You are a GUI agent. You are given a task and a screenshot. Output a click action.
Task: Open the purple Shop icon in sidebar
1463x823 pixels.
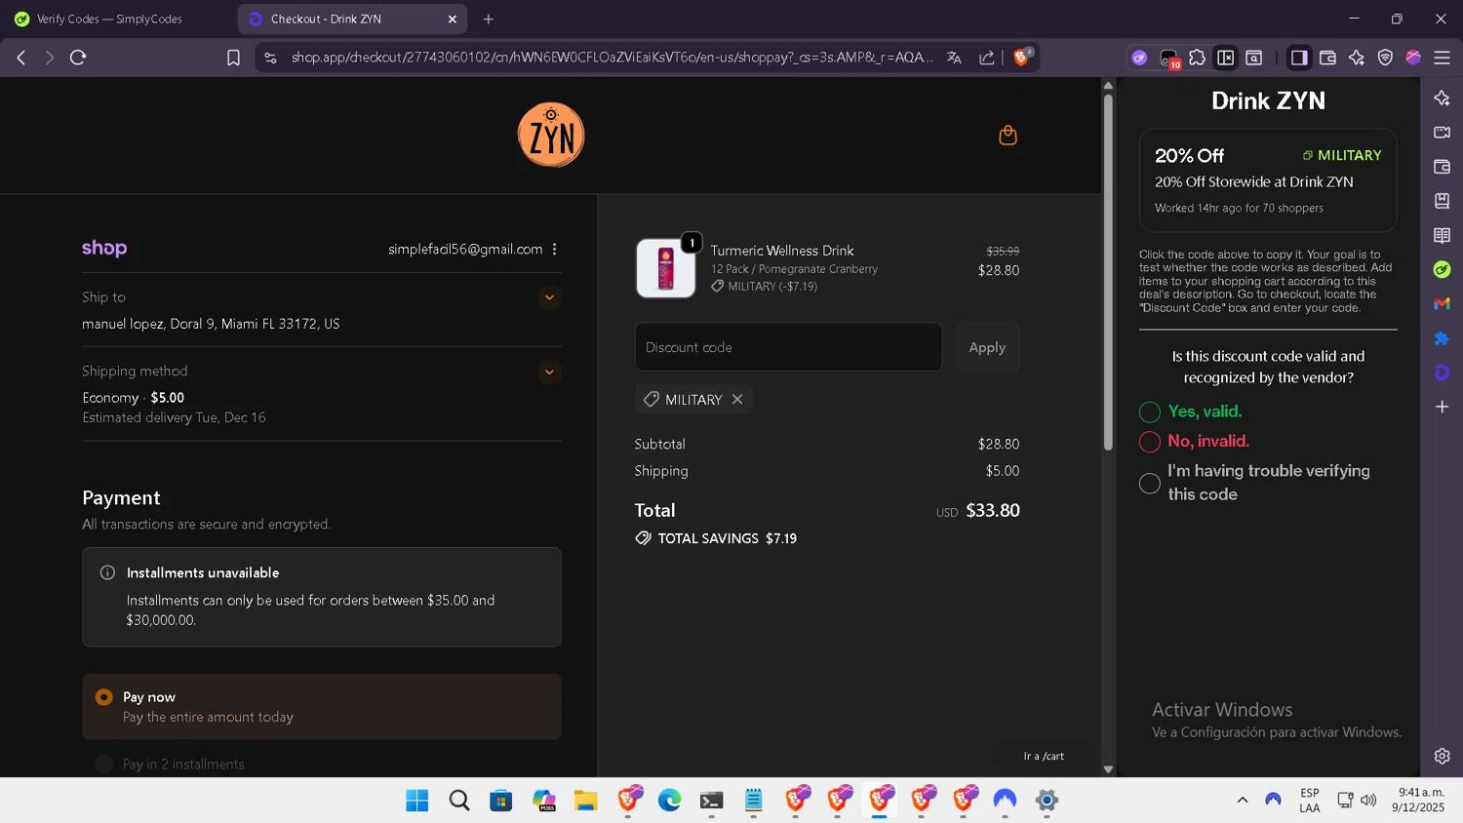coord(1442,372)
